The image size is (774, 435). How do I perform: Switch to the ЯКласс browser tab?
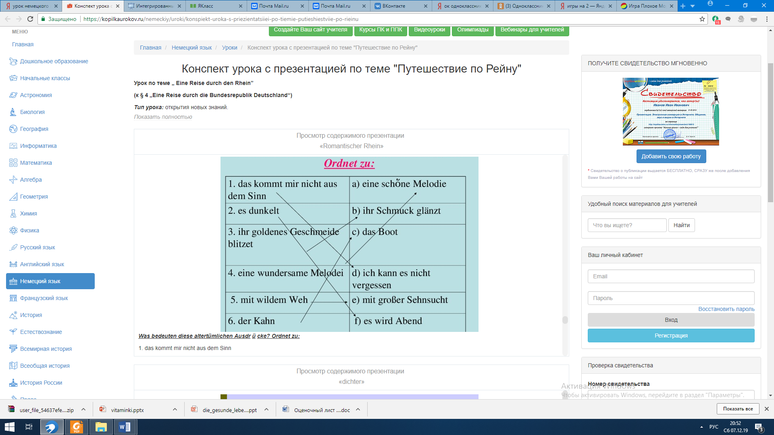click(x=216, y=6)
